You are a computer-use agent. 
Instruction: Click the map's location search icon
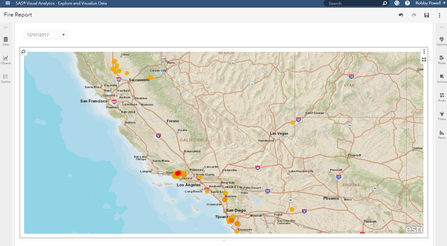click(x=23, y=52)
